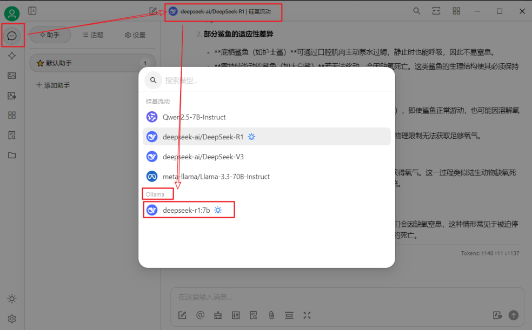Click the Ollama group label
The height and width of the screenshot is (330, 532).
155,194
